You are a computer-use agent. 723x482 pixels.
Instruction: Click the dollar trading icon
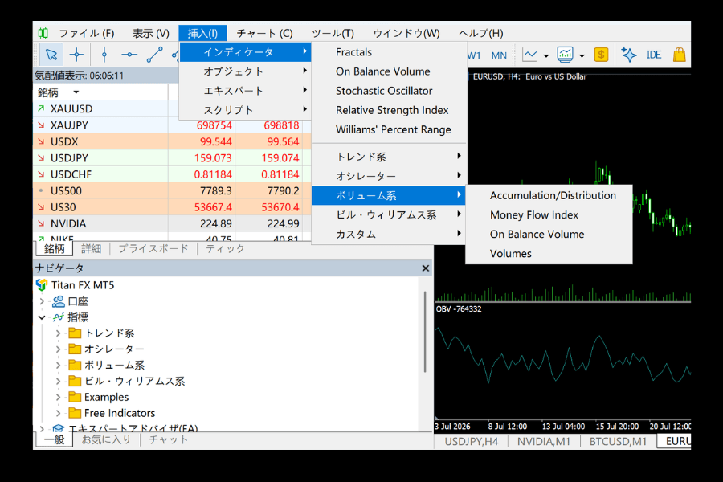pyautogui.click(x=601, y=55)
